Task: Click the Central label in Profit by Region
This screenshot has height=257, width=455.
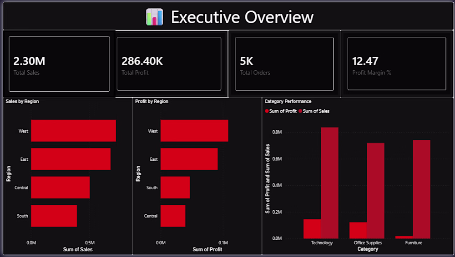Action: tap(151, 216)
